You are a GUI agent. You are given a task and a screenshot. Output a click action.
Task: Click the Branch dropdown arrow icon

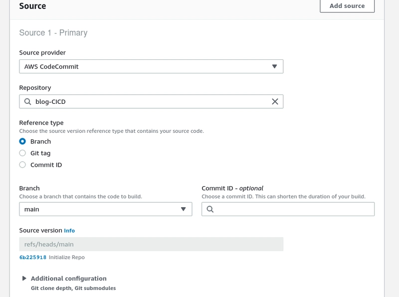(183, 209)
